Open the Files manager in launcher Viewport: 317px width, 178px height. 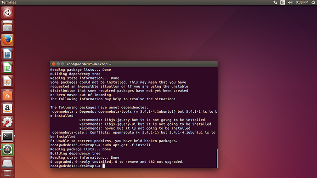coord(7,26)
